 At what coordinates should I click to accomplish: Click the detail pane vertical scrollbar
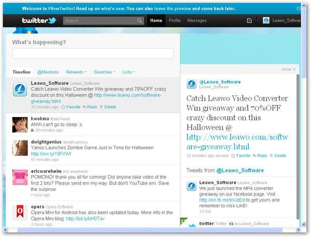[x=298, y=147]
